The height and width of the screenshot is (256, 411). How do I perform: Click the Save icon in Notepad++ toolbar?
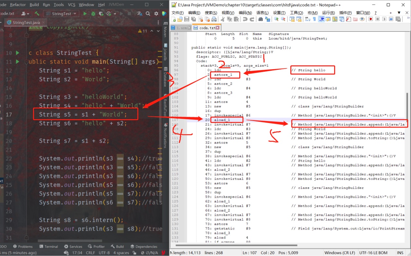[187, 19]
